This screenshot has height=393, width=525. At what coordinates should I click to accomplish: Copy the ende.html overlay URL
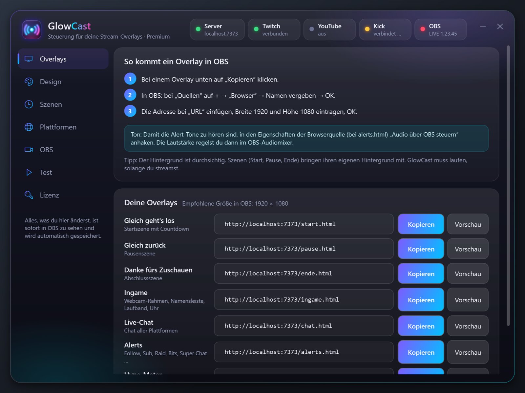click(421, 273)
